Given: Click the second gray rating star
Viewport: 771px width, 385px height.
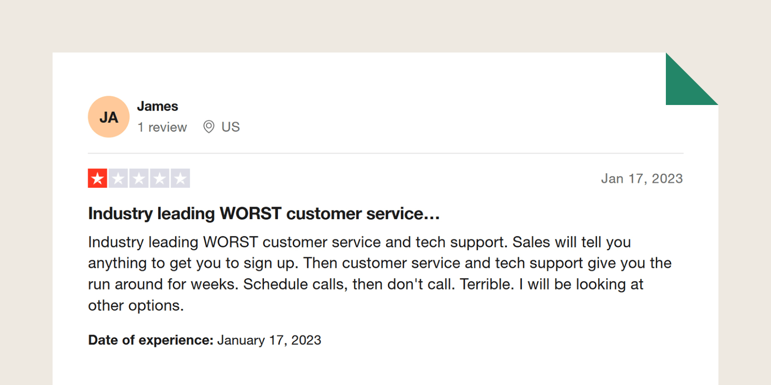Looking at the screenshot, I should (118, 178).
